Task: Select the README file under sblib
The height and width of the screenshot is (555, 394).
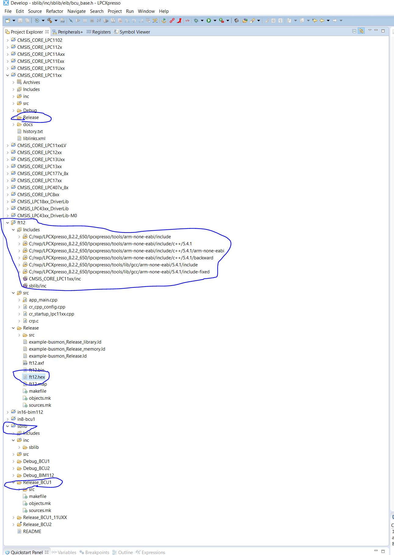Action: pyautogui.click(x=32, y=532)
